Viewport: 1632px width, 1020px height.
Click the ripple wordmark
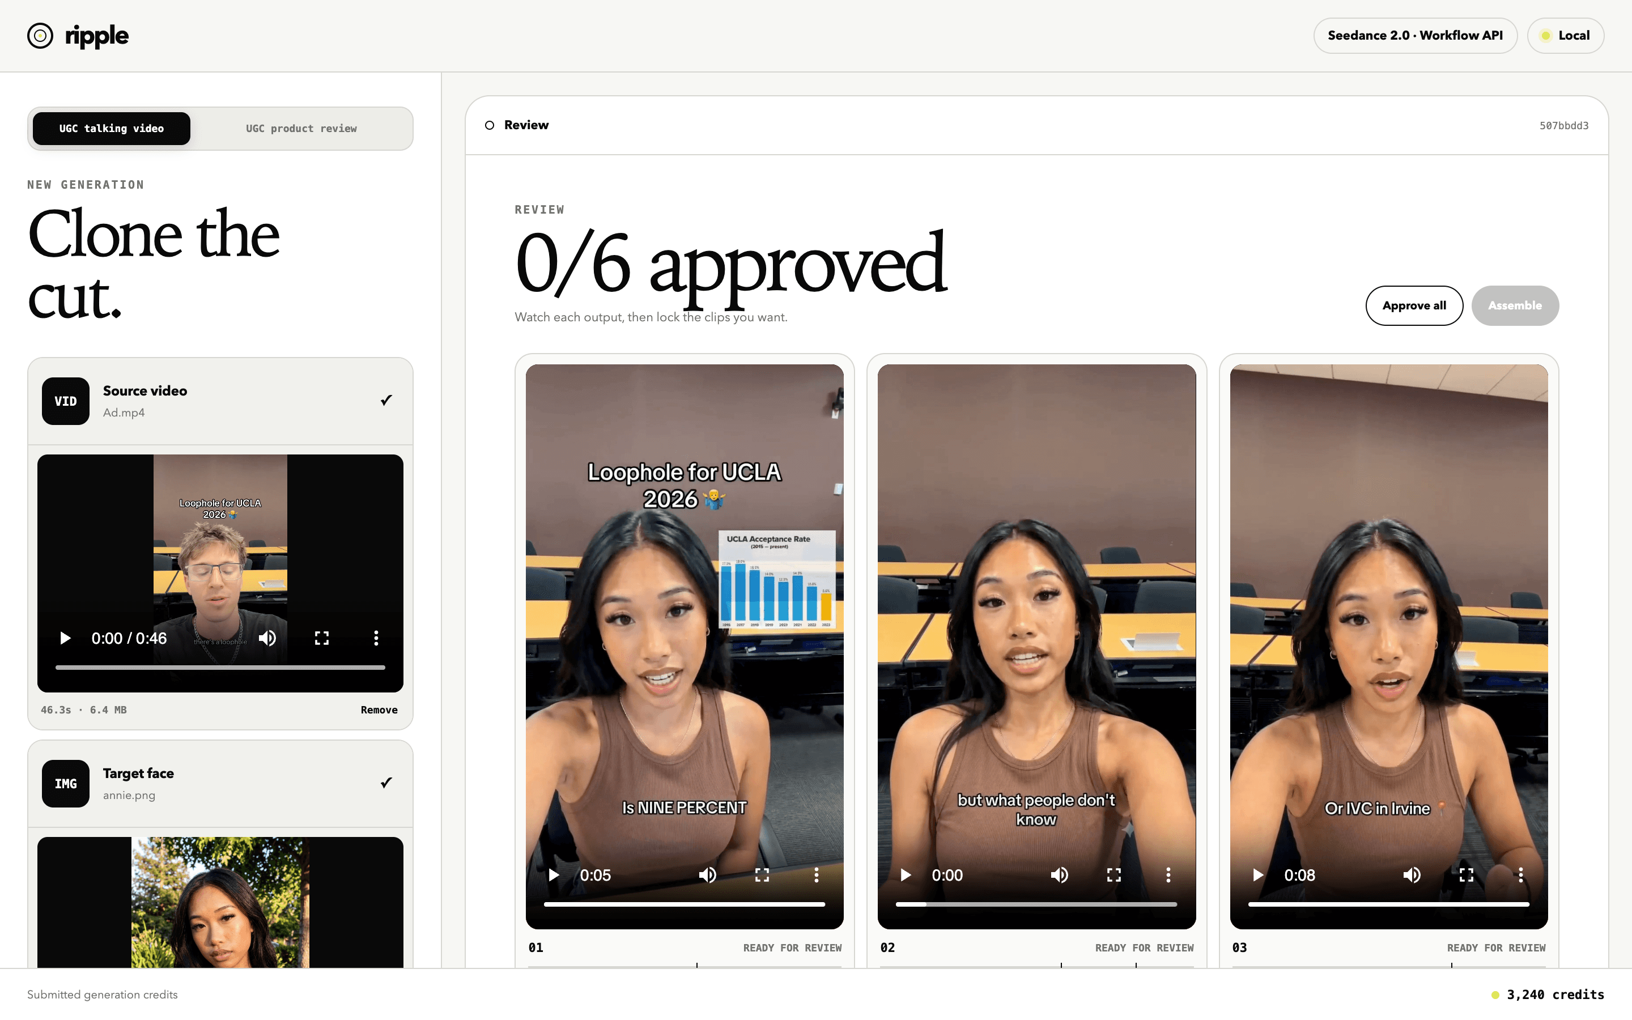tap(96, 36)
